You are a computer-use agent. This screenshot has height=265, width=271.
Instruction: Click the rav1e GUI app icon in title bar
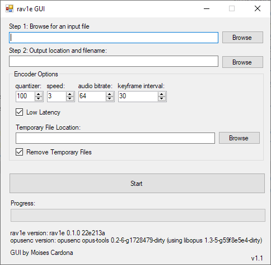pos(10,8)
